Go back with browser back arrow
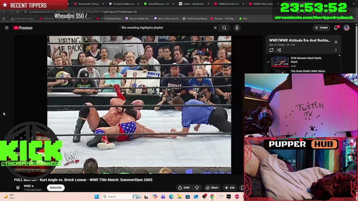Screen dimensions: 358x201 [4, 12]
